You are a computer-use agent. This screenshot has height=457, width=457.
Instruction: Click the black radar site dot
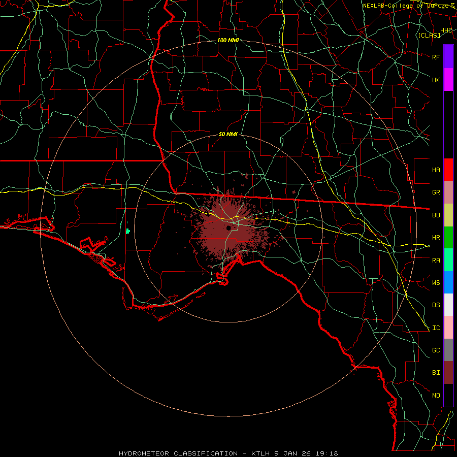228,228
